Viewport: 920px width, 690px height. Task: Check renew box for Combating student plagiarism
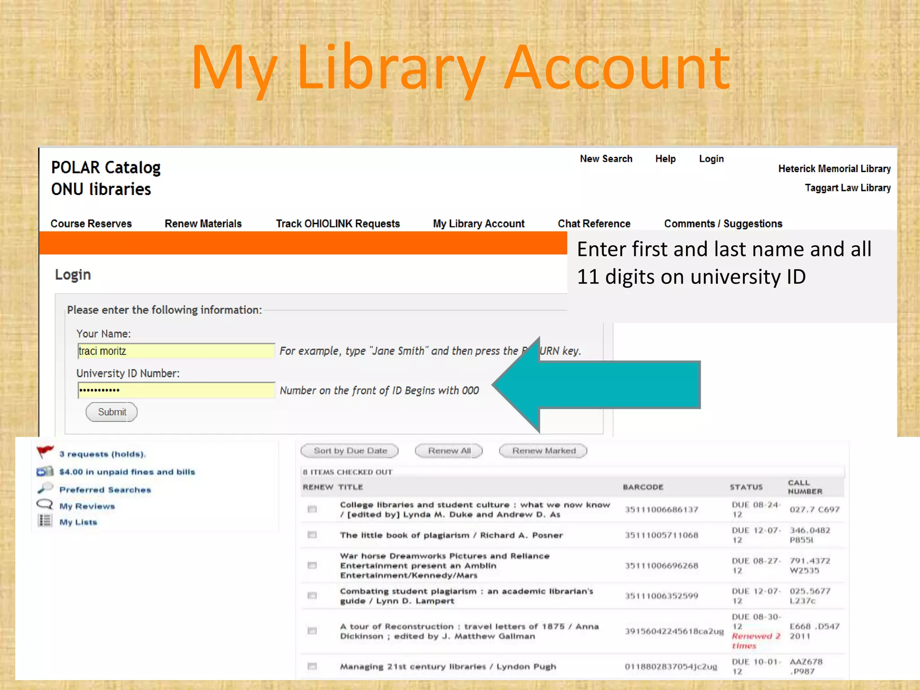pyautogui.click(x=312, y=596)
